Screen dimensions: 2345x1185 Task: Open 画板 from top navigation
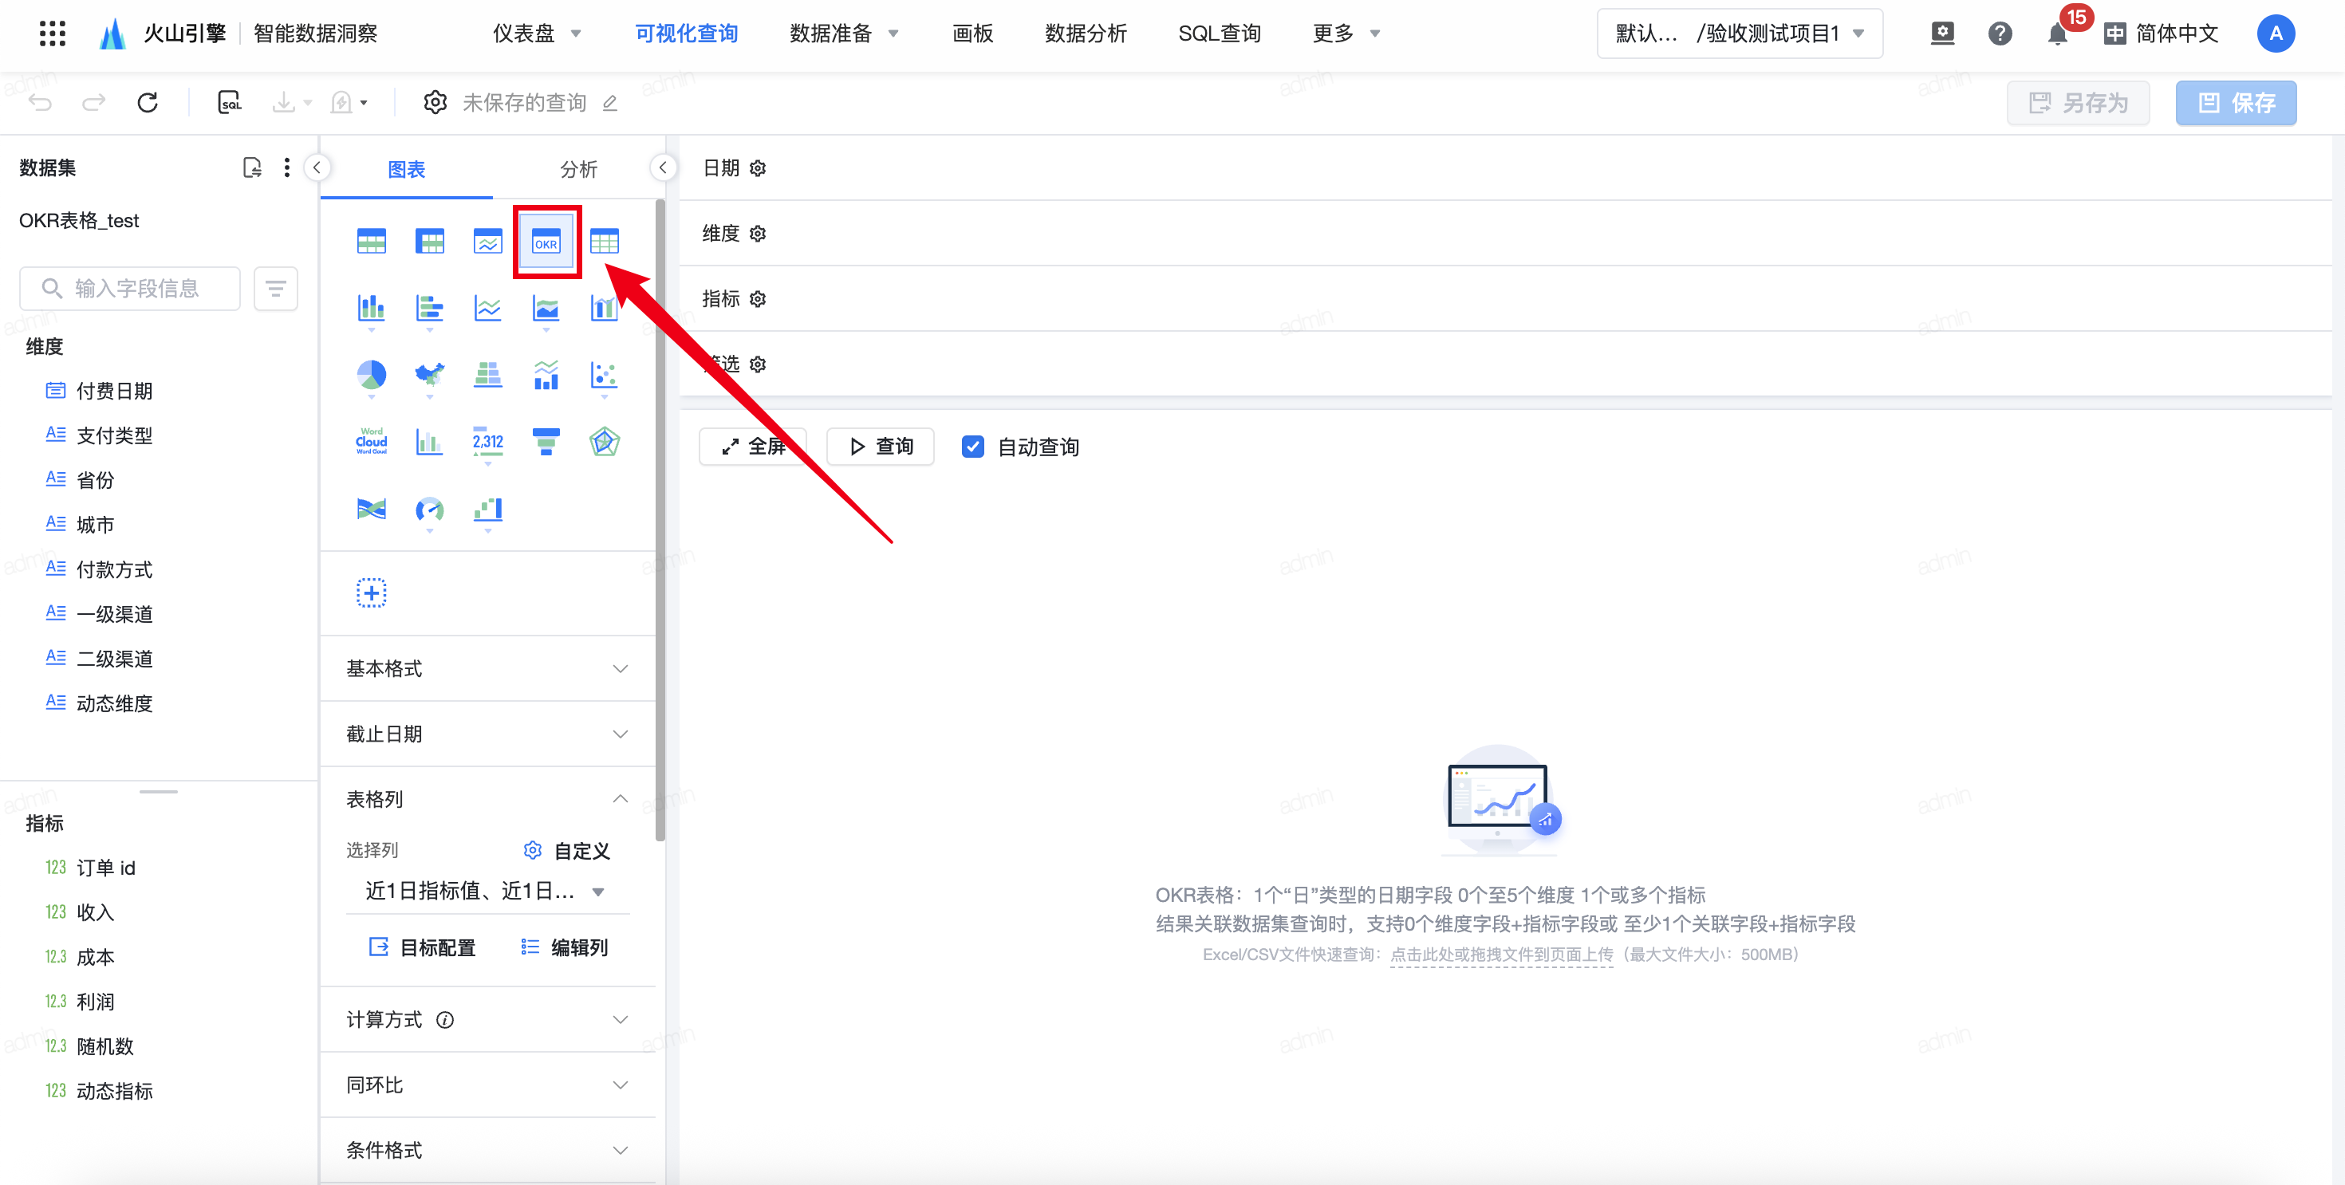coord(972,33)
